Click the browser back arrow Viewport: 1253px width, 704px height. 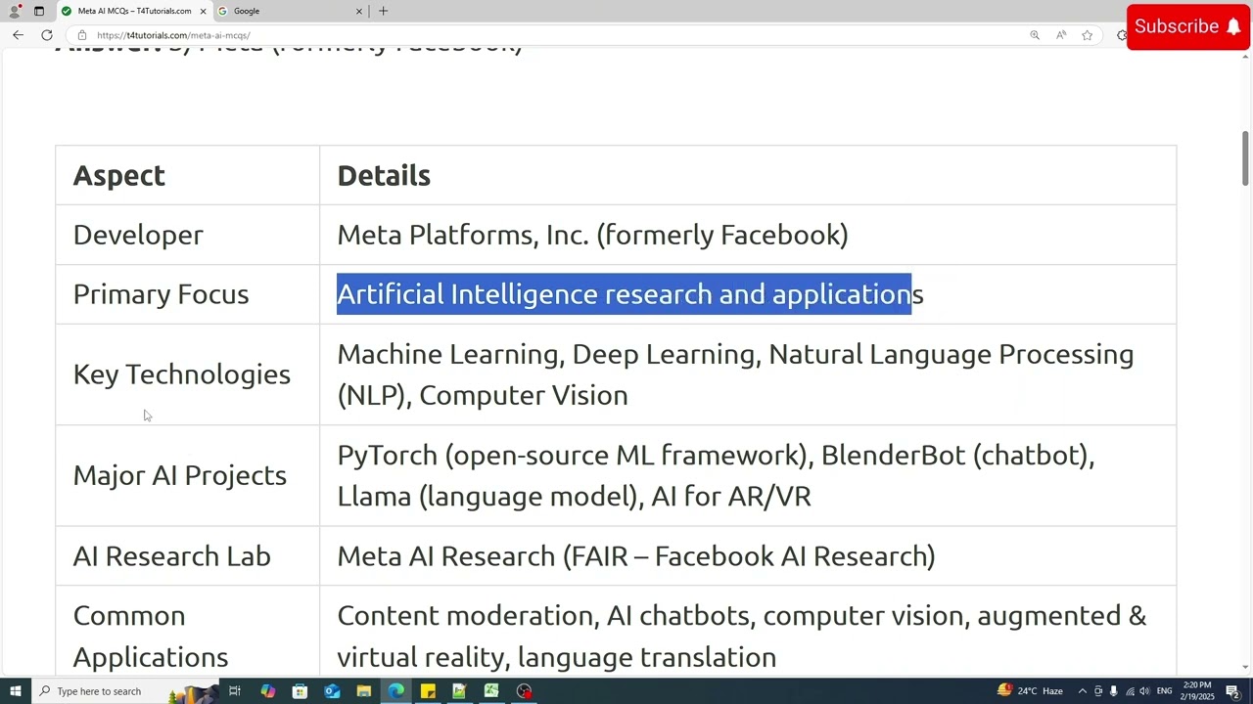[x=18, y=35]
